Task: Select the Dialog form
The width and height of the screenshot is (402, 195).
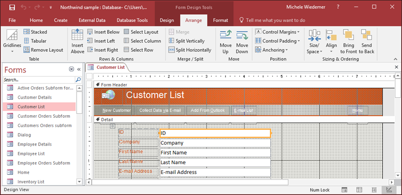Action: (39, 135)
